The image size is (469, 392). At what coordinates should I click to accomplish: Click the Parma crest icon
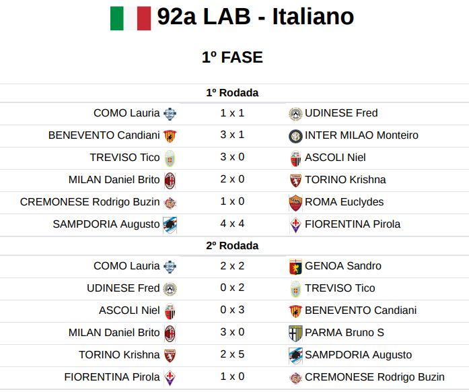[x=295, y=333]
